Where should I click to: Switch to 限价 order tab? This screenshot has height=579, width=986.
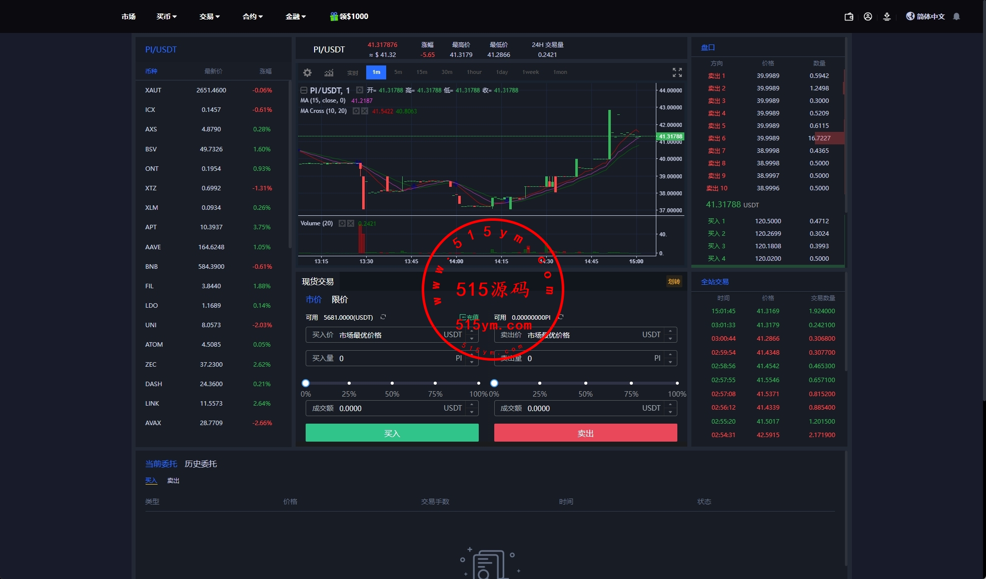(x=340, y=299)
